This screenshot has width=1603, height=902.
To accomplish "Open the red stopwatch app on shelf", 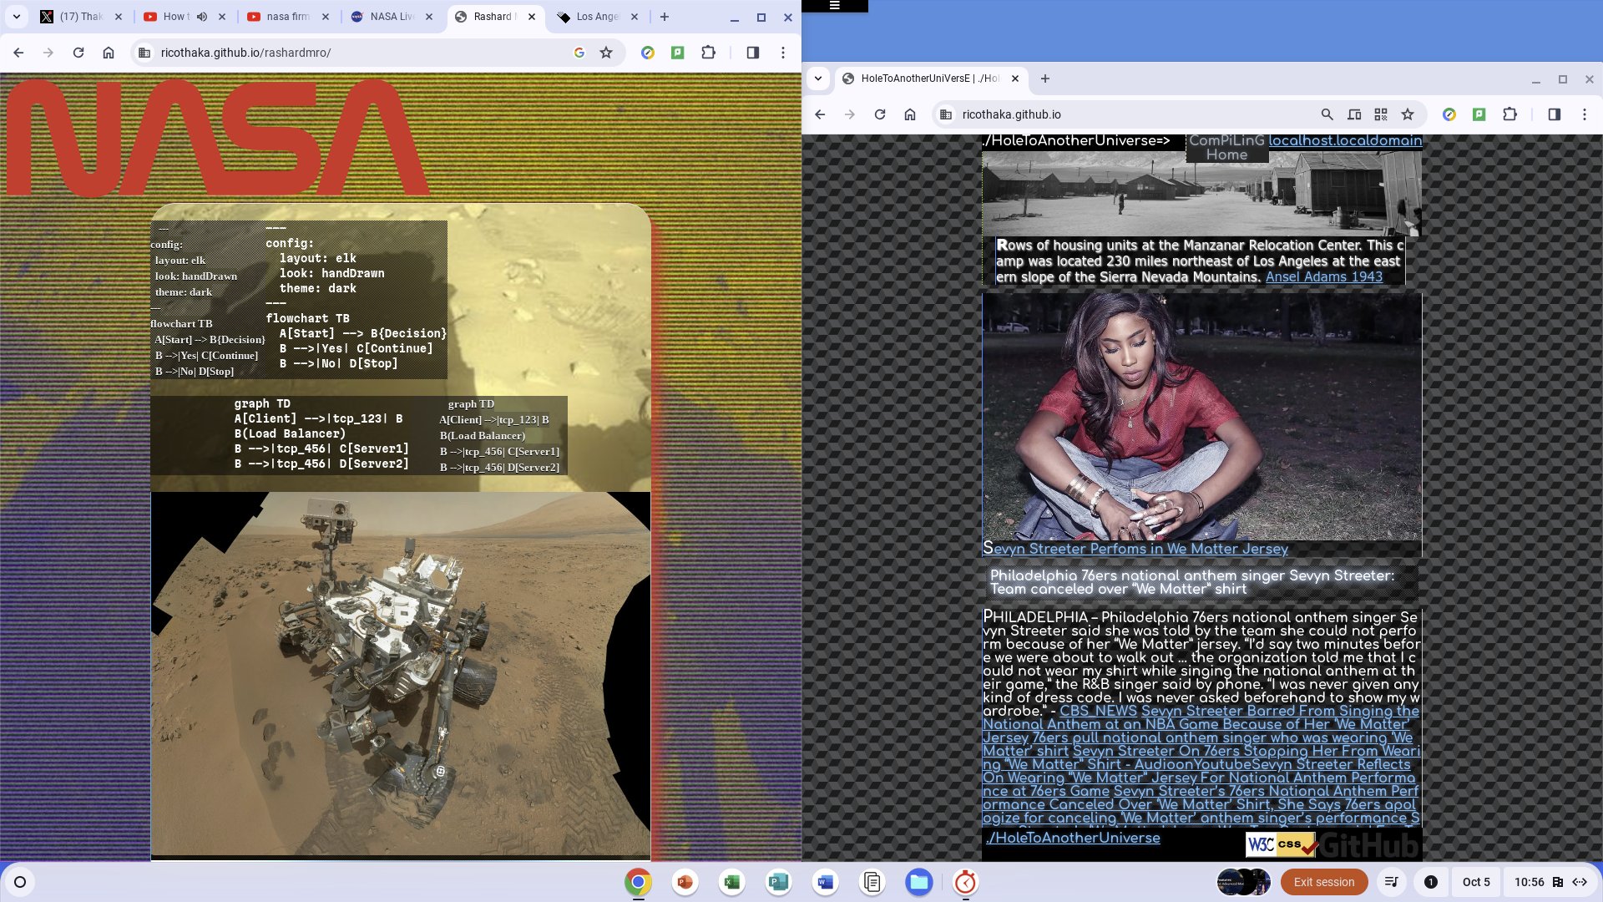I will (965, 882).
